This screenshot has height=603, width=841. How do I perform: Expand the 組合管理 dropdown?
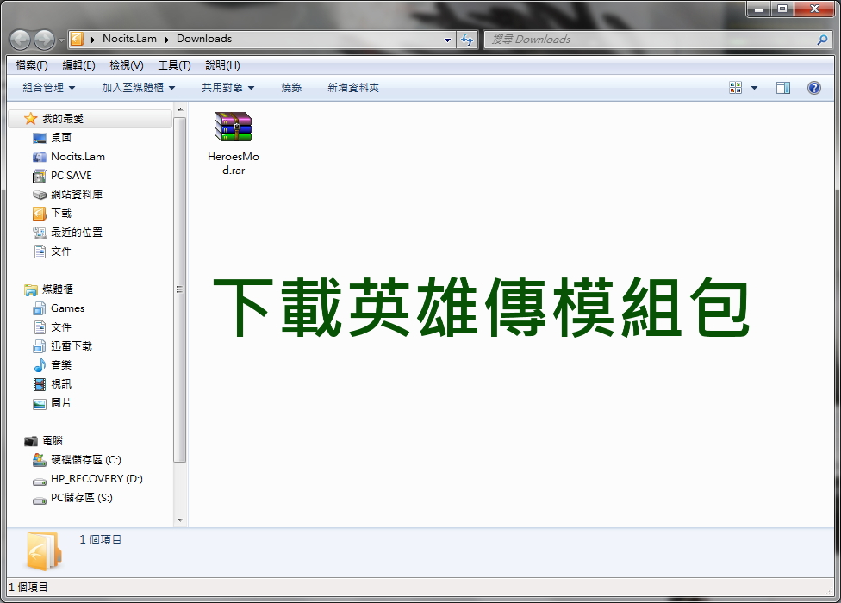[49, 88]
